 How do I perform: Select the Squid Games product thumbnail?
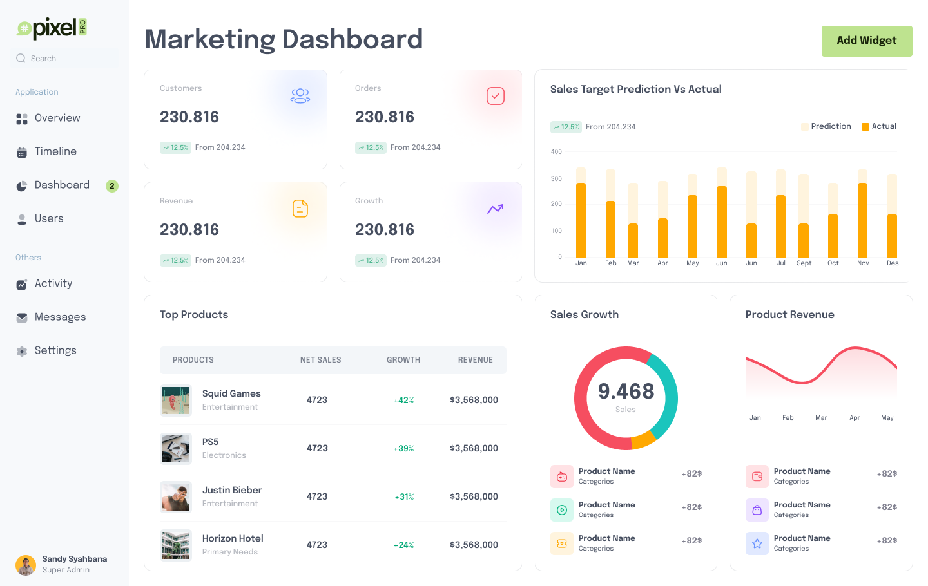tap(176, 401)
